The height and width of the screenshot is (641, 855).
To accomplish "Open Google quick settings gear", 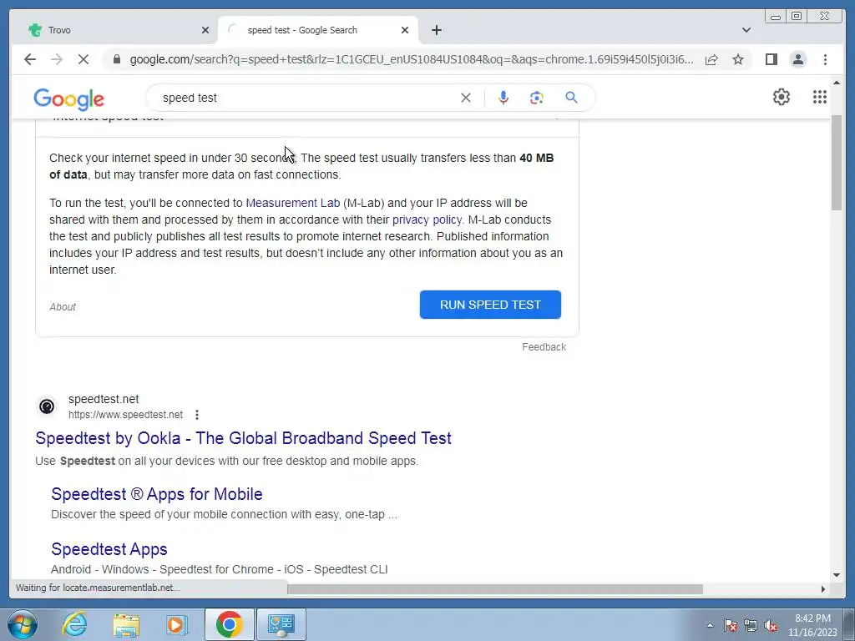I will 782,97.
